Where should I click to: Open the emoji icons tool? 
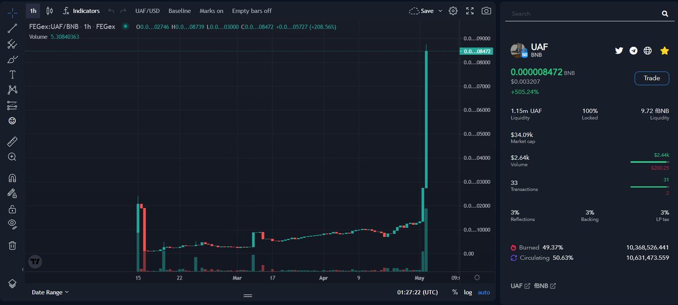(x=12, y=120)
